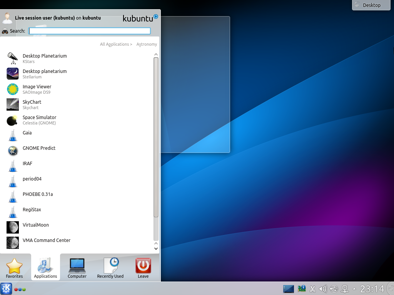Click the panel clock showing 23:14
The width and height of the screenshot is (394, 295).
[x=372, y=289]
